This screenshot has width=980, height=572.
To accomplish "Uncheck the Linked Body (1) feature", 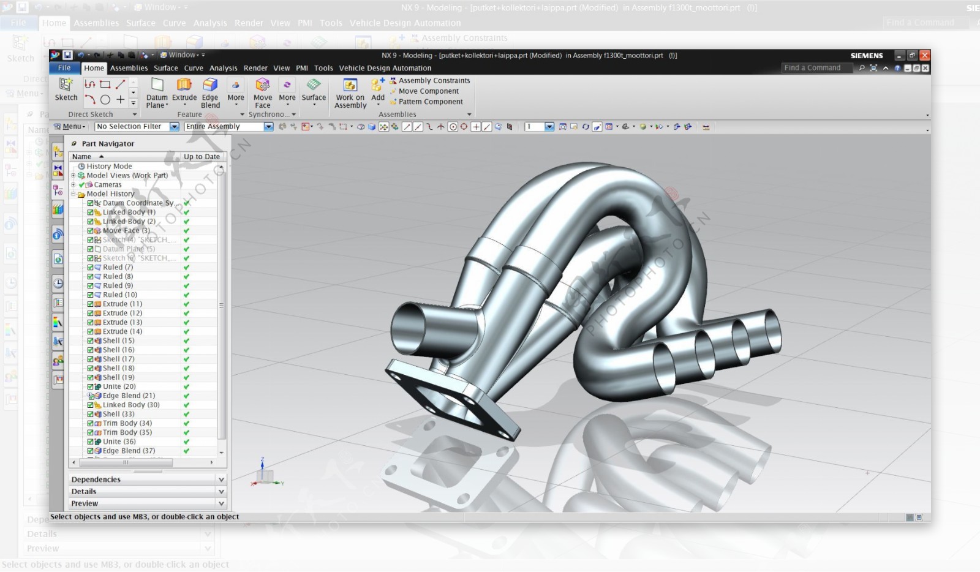I will (90, 213).
